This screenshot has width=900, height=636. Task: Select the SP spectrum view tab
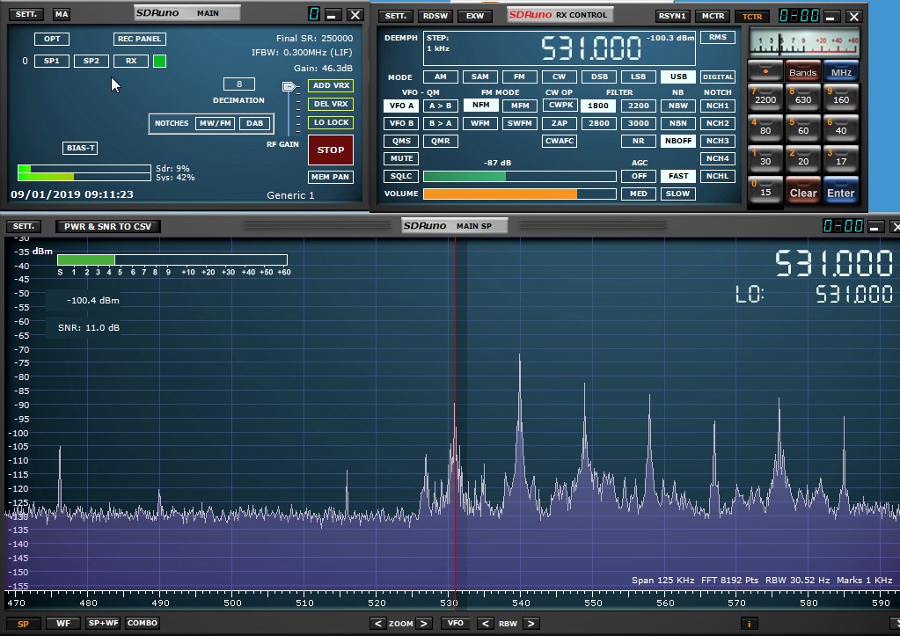pyautogui.click(x=23, y=624)
